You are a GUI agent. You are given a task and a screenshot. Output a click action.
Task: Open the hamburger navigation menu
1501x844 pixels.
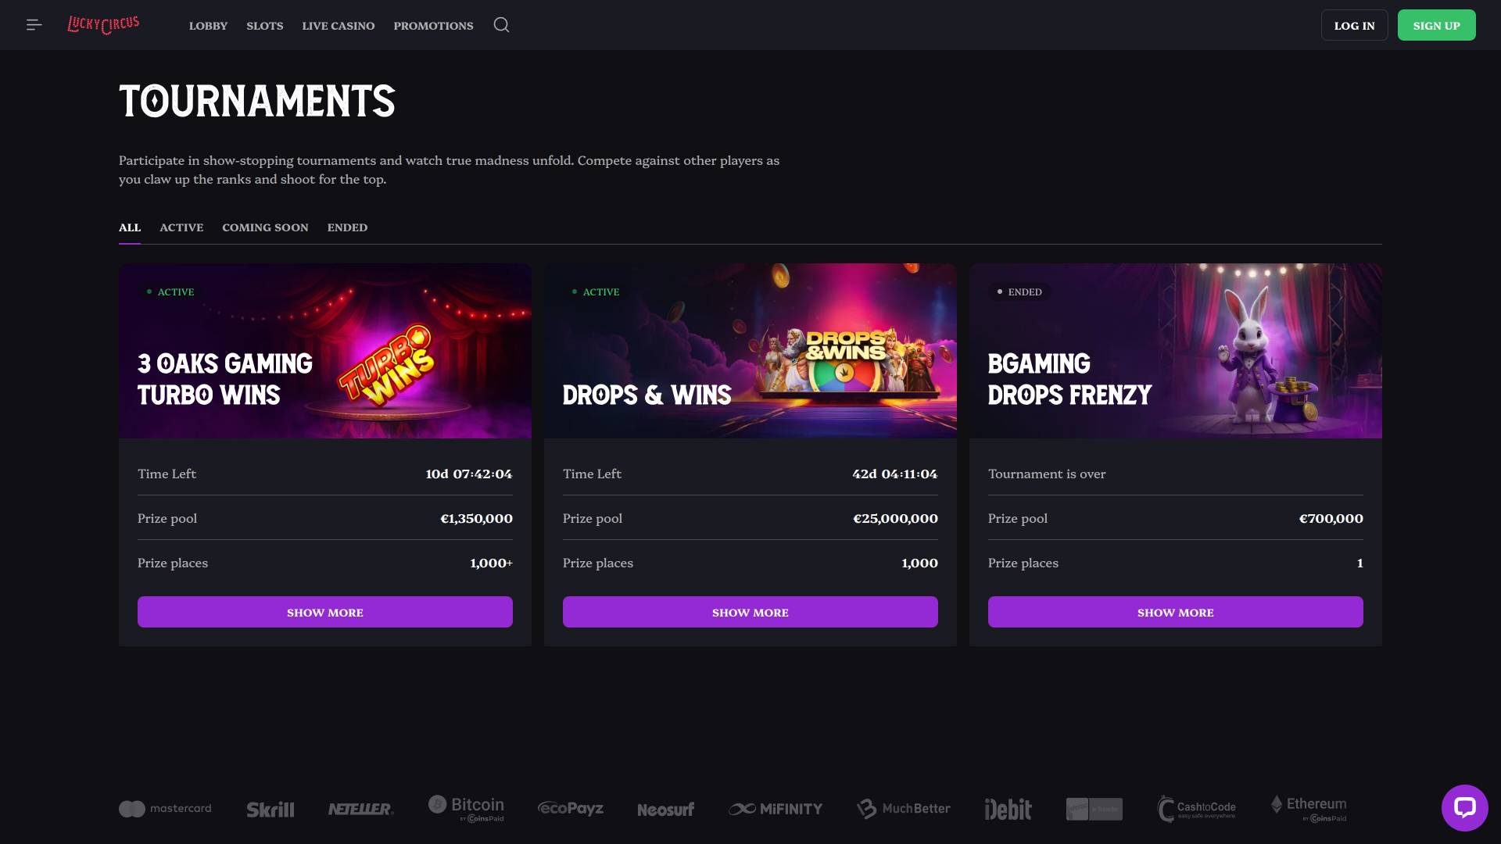(34, 24)
